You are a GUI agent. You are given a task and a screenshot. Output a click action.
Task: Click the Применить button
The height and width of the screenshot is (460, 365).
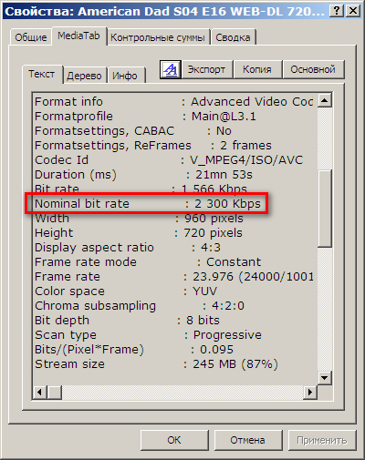pos(322,440)
